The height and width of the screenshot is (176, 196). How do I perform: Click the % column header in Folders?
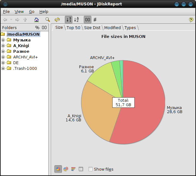tap(37, 27)
